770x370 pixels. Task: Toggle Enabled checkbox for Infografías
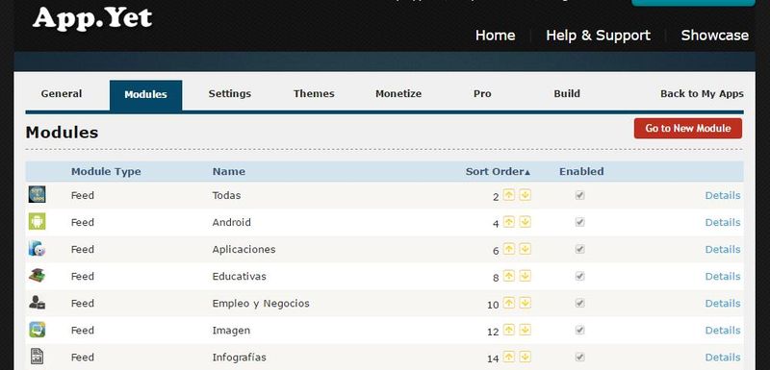[580, 357]
